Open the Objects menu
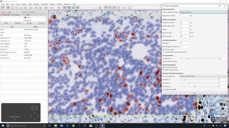 coord(24,4)
